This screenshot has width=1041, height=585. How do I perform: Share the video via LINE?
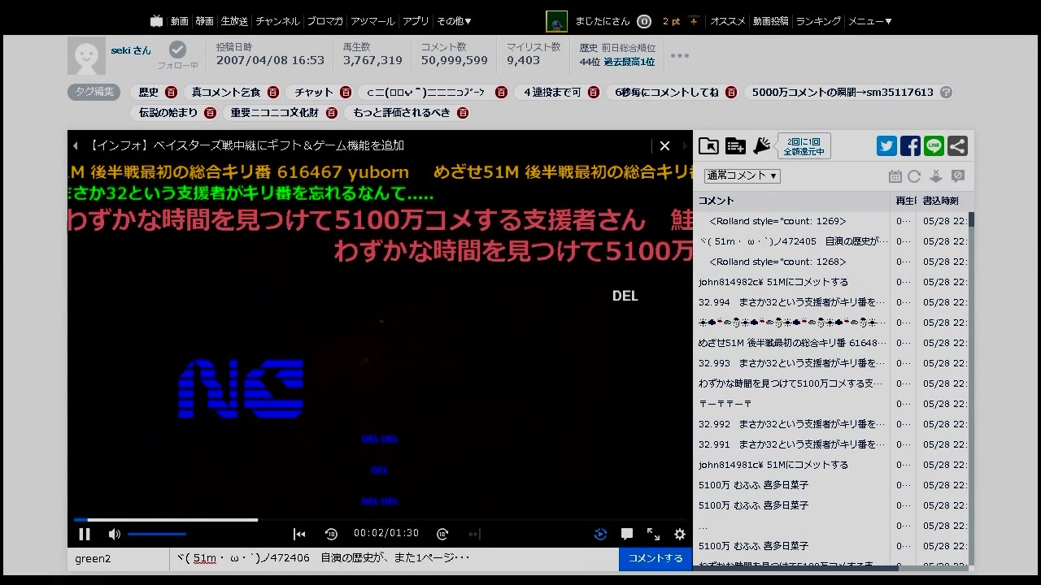[x=934, y=146]
